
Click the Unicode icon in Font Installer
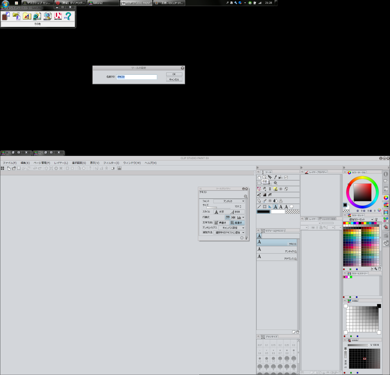[58, 16]
